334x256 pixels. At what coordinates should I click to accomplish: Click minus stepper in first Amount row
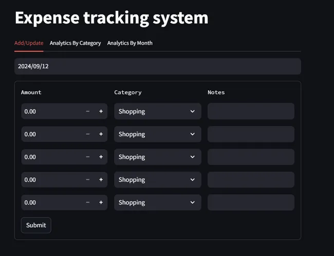click(x=87, y=111)
